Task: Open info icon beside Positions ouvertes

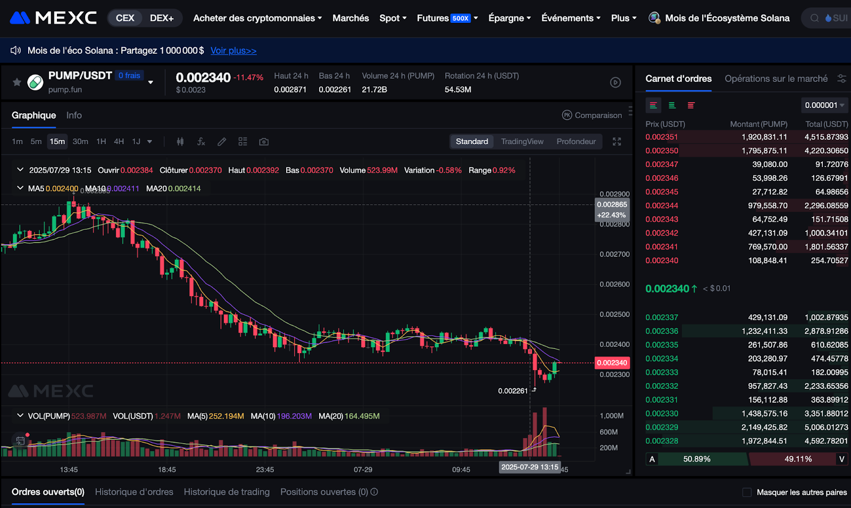Action: pyautogui.click(x=374, y=492)
